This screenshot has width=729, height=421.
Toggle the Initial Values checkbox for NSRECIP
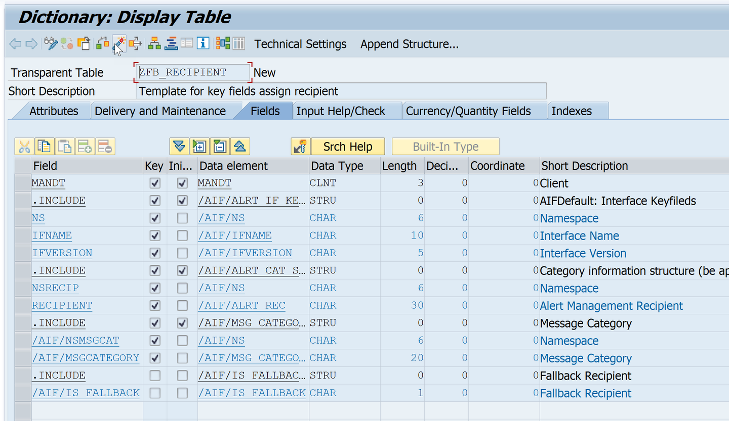(182, 288)
